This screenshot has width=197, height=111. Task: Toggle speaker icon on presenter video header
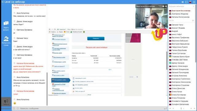166,6
